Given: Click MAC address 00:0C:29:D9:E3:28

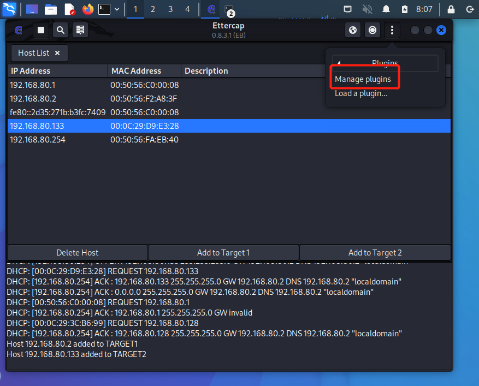Looking at the screenshot, I should click(x=145, y=126).
